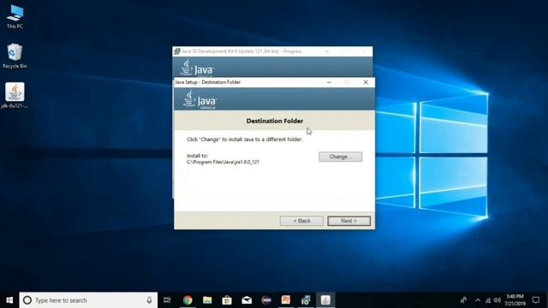Select the install path C:\Program Files\Java\jre1.8.0_121
The height and width of the screenshot is (308, 548).
coord(223,162)
